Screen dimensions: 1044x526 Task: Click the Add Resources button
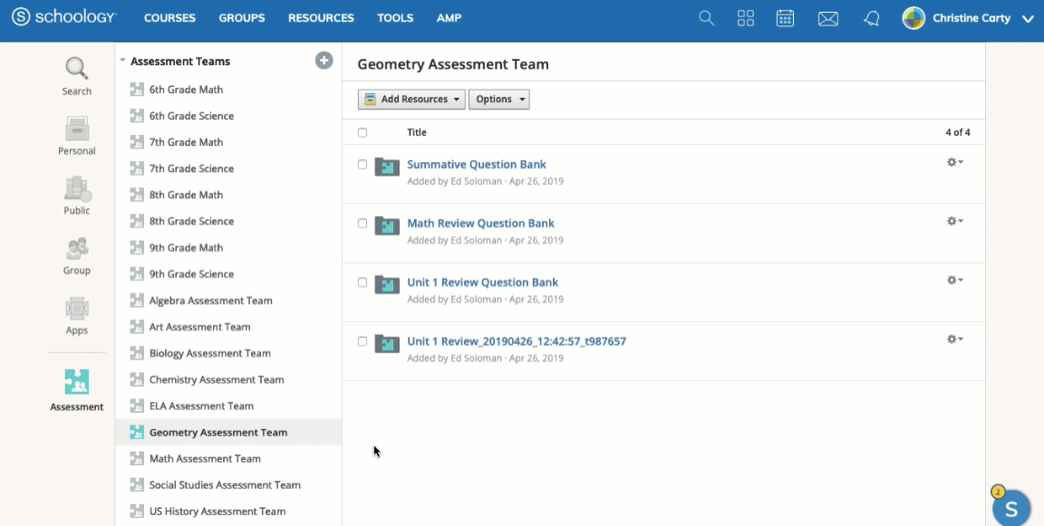click(x=411, y=99)
